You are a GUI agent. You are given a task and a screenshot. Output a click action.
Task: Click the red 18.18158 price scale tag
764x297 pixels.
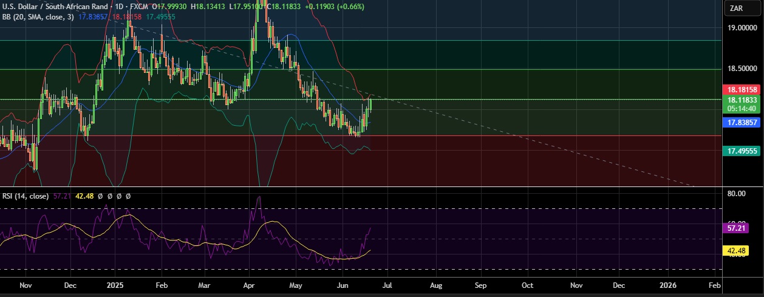tap(741, 89)
